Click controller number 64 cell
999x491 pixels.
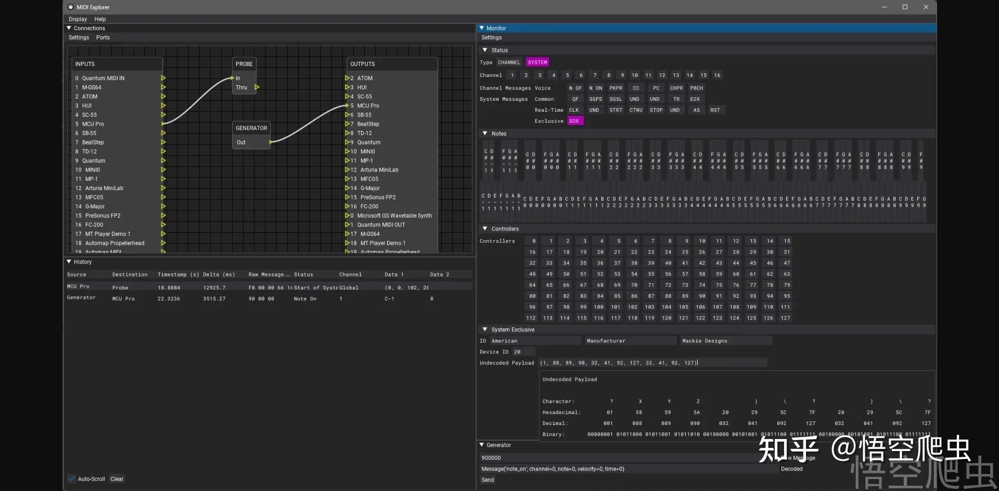(532, 285)
